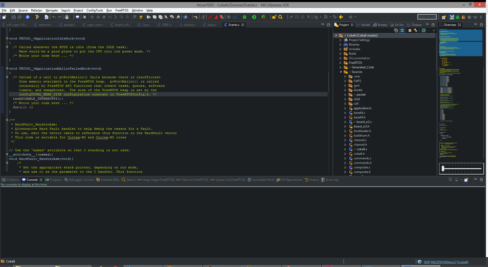Click Collapse All in Project panel
The width and height of the screenshot is (488, 267).
(396, 30)
